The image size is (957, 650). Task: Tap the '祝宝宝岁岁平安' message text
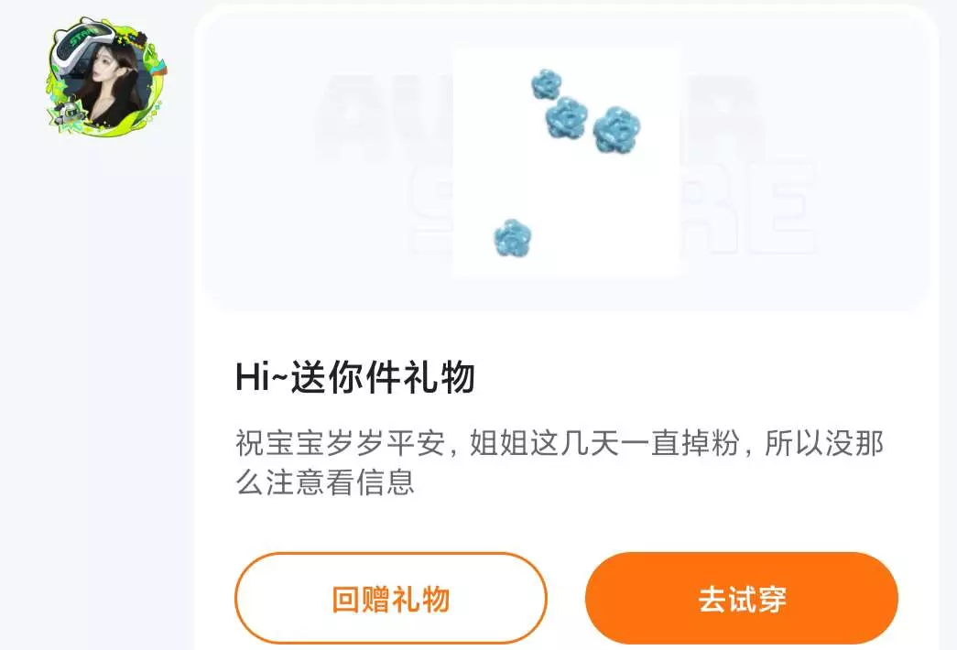341,442
